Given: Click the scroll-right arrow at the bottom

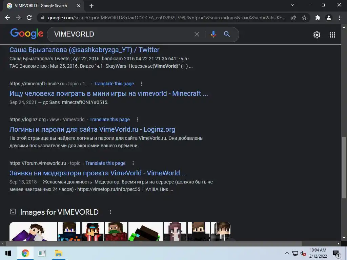Looking at the screenshot, I should (339, 243).
